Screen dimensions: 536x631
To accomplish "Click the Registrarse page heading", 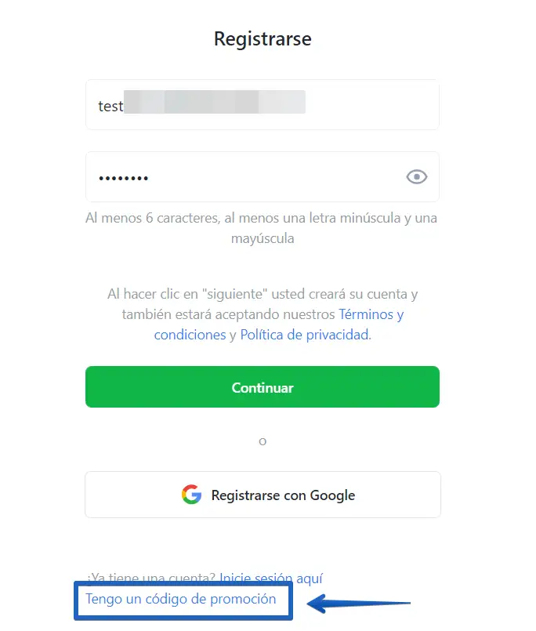I will (263, 38).
